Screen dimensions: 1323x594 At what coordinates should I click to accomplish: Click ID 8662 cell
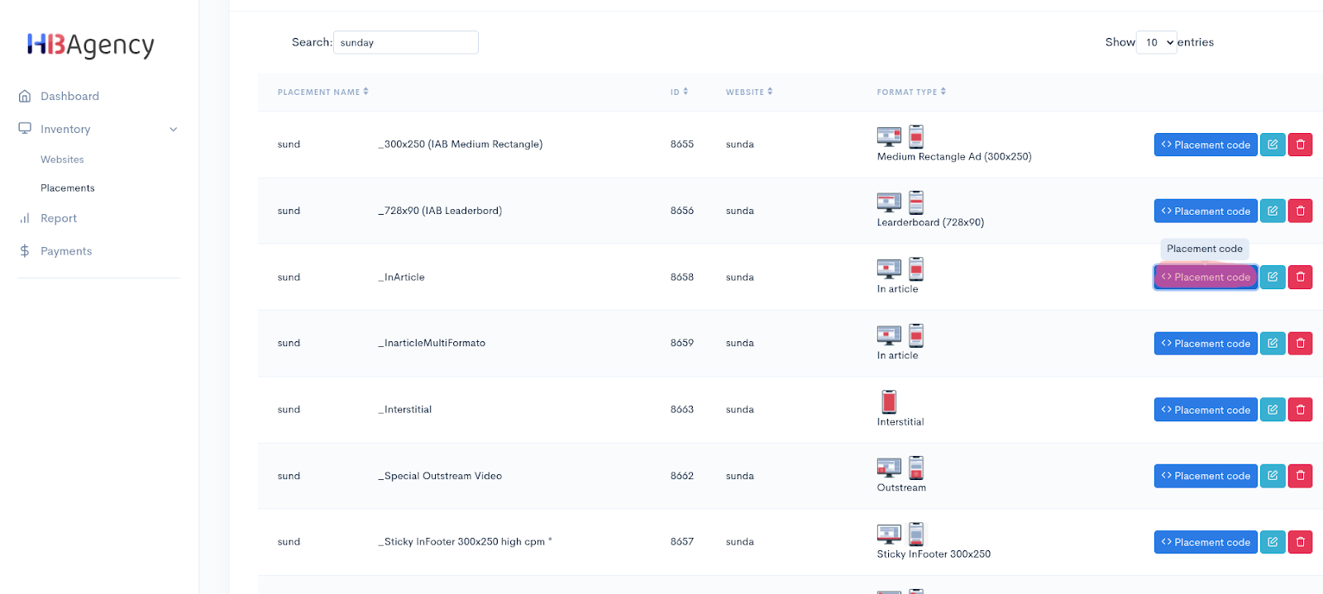682,476
